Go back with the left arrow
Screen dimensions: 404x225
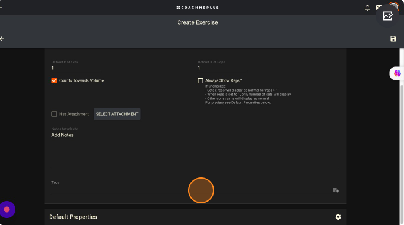click(x=2, y=39)
